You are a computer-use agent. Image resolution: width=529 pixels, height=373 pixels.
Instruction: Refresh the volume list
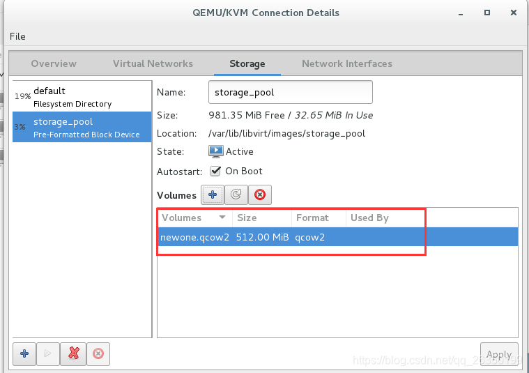(236, 195)
